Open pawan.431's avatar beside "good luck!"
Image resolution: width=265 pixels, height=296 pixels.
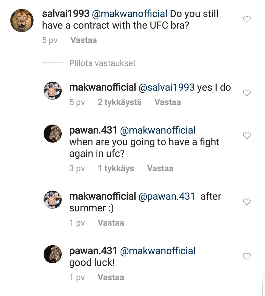tap(53, 254)
